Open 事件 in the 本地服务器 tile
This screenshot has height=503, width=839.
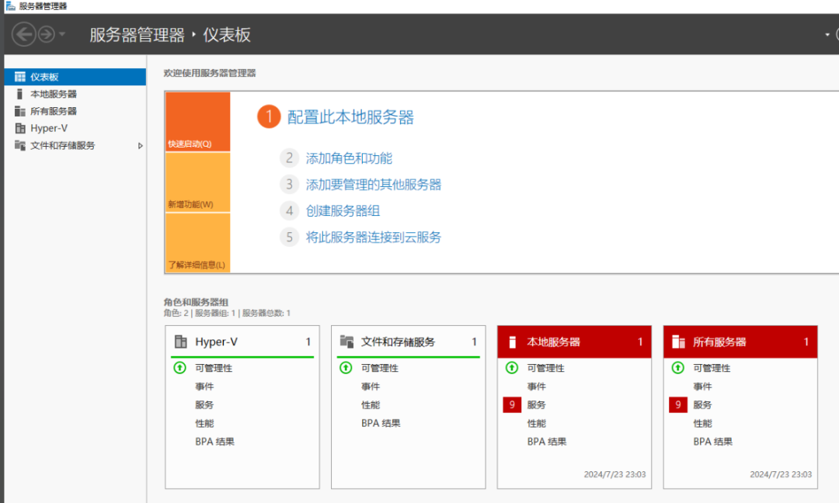(536, 387)
